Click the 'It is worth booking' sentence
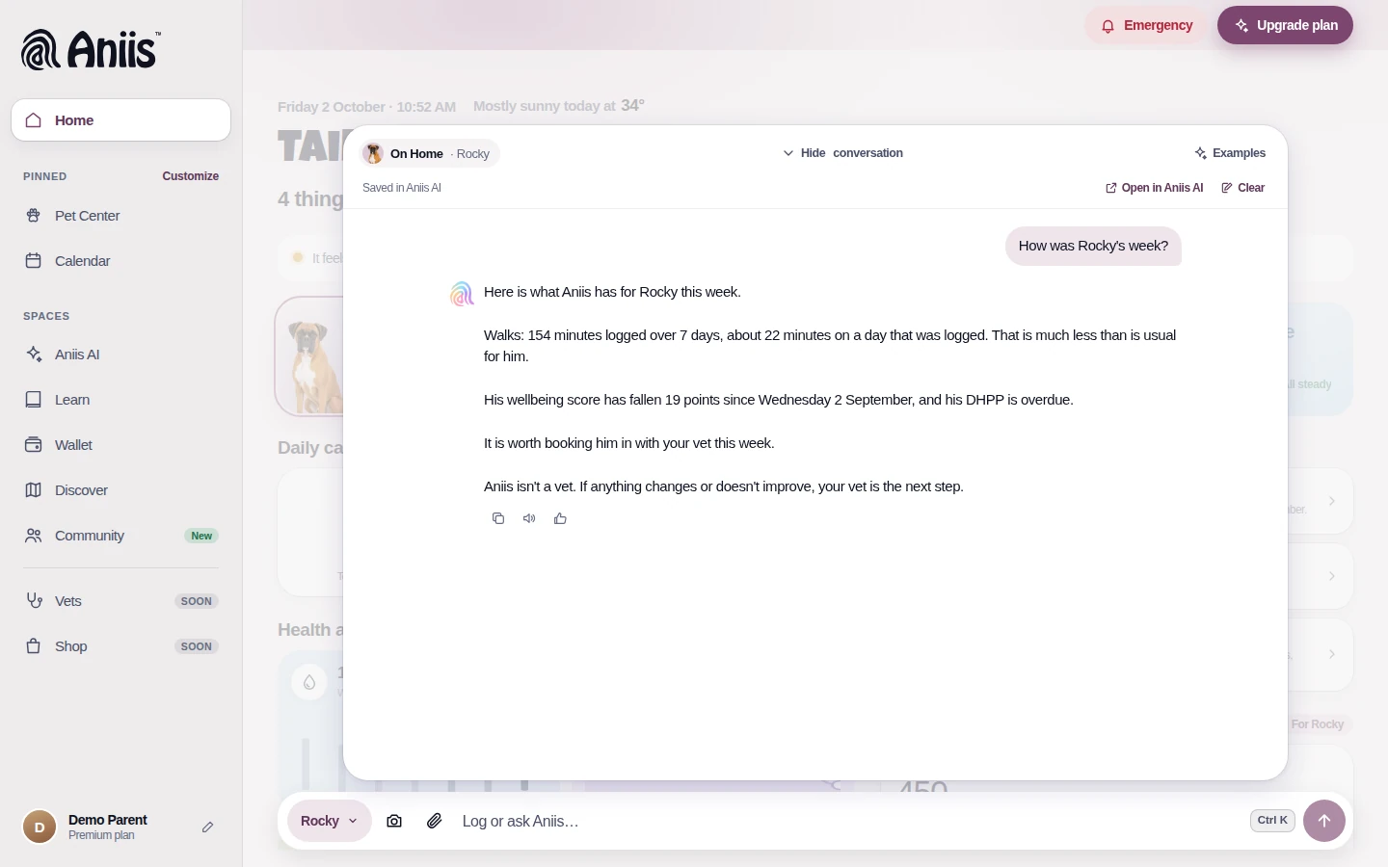 [x=628, y=443]
